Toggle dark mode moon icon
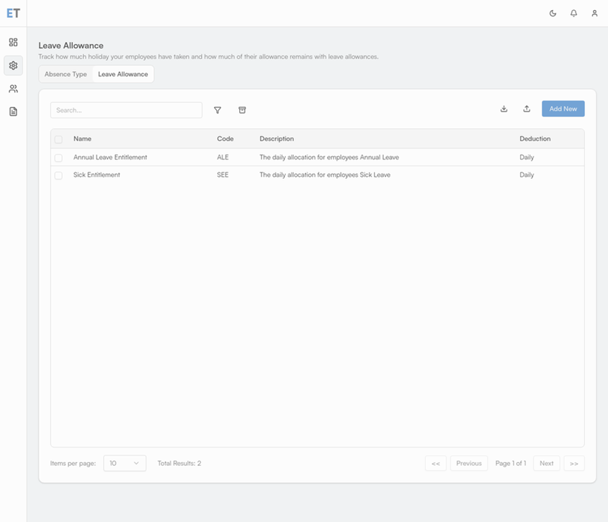The width and height of the screenshot is (608, 522). [553, 14]
